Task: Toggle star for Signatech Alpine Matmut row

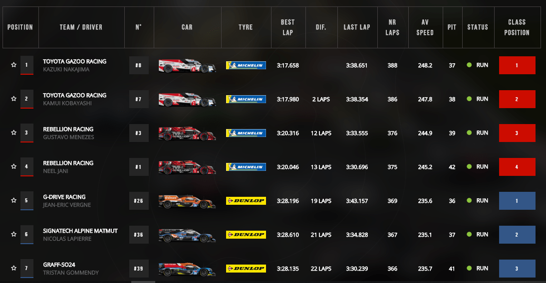Action: 13,234
